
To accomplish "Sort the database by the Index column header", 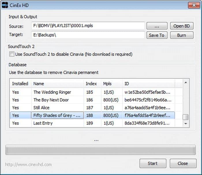I will click(x=93, y=84).
